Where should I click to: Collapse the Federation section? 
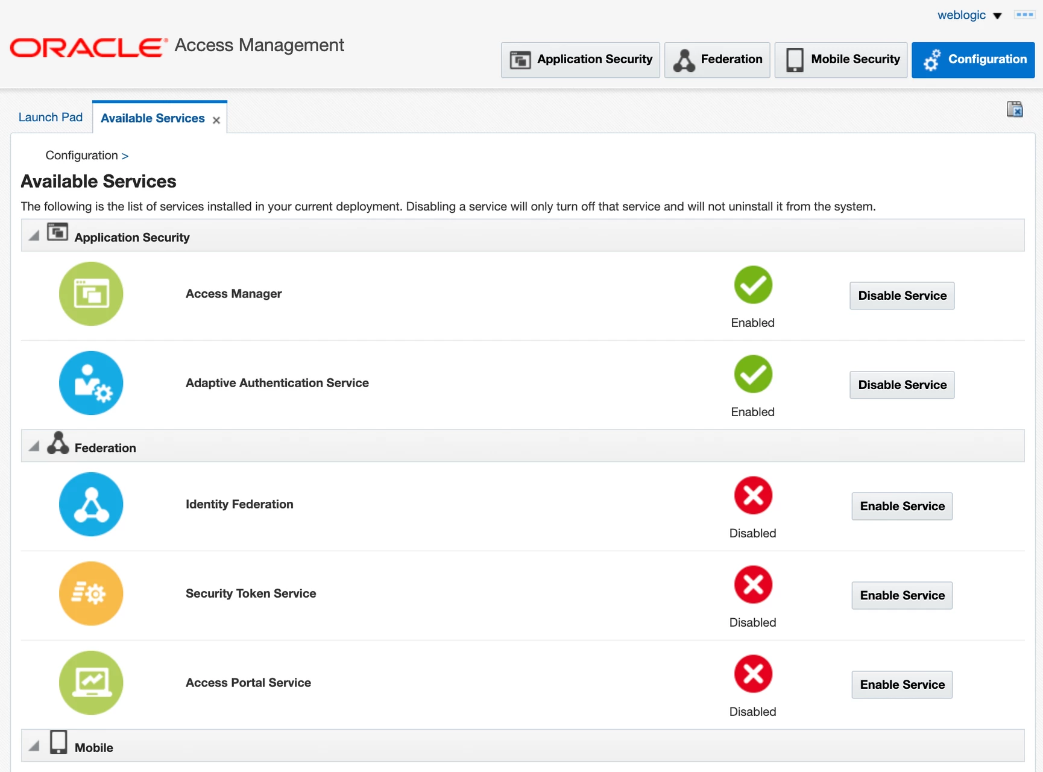pos(34,446)
